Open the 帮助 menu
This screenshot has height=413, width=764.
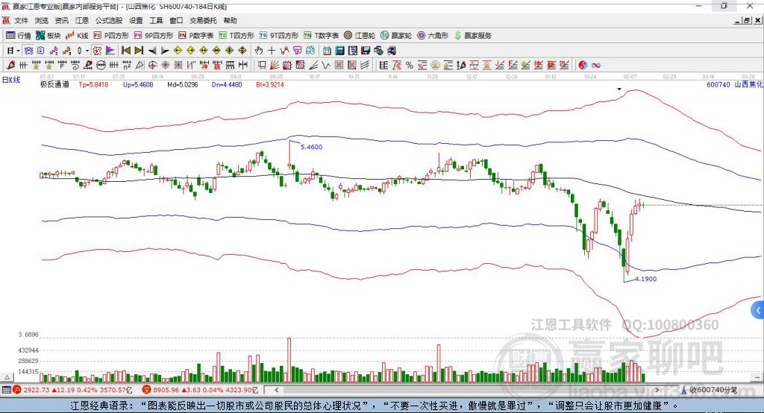[x=230, y=20]
